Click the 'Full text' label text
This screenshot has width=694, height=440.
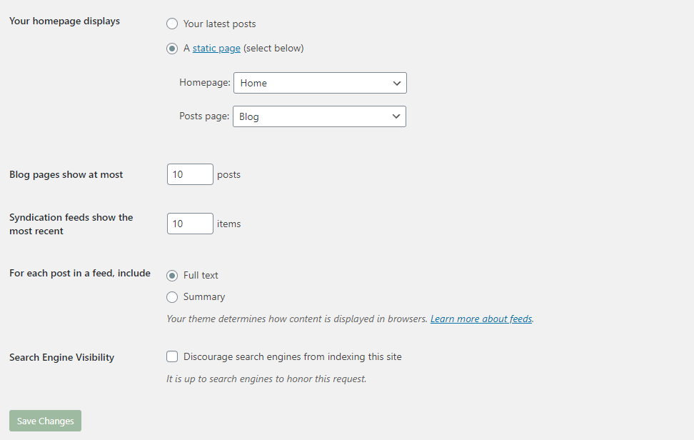[x=201, y=275]
